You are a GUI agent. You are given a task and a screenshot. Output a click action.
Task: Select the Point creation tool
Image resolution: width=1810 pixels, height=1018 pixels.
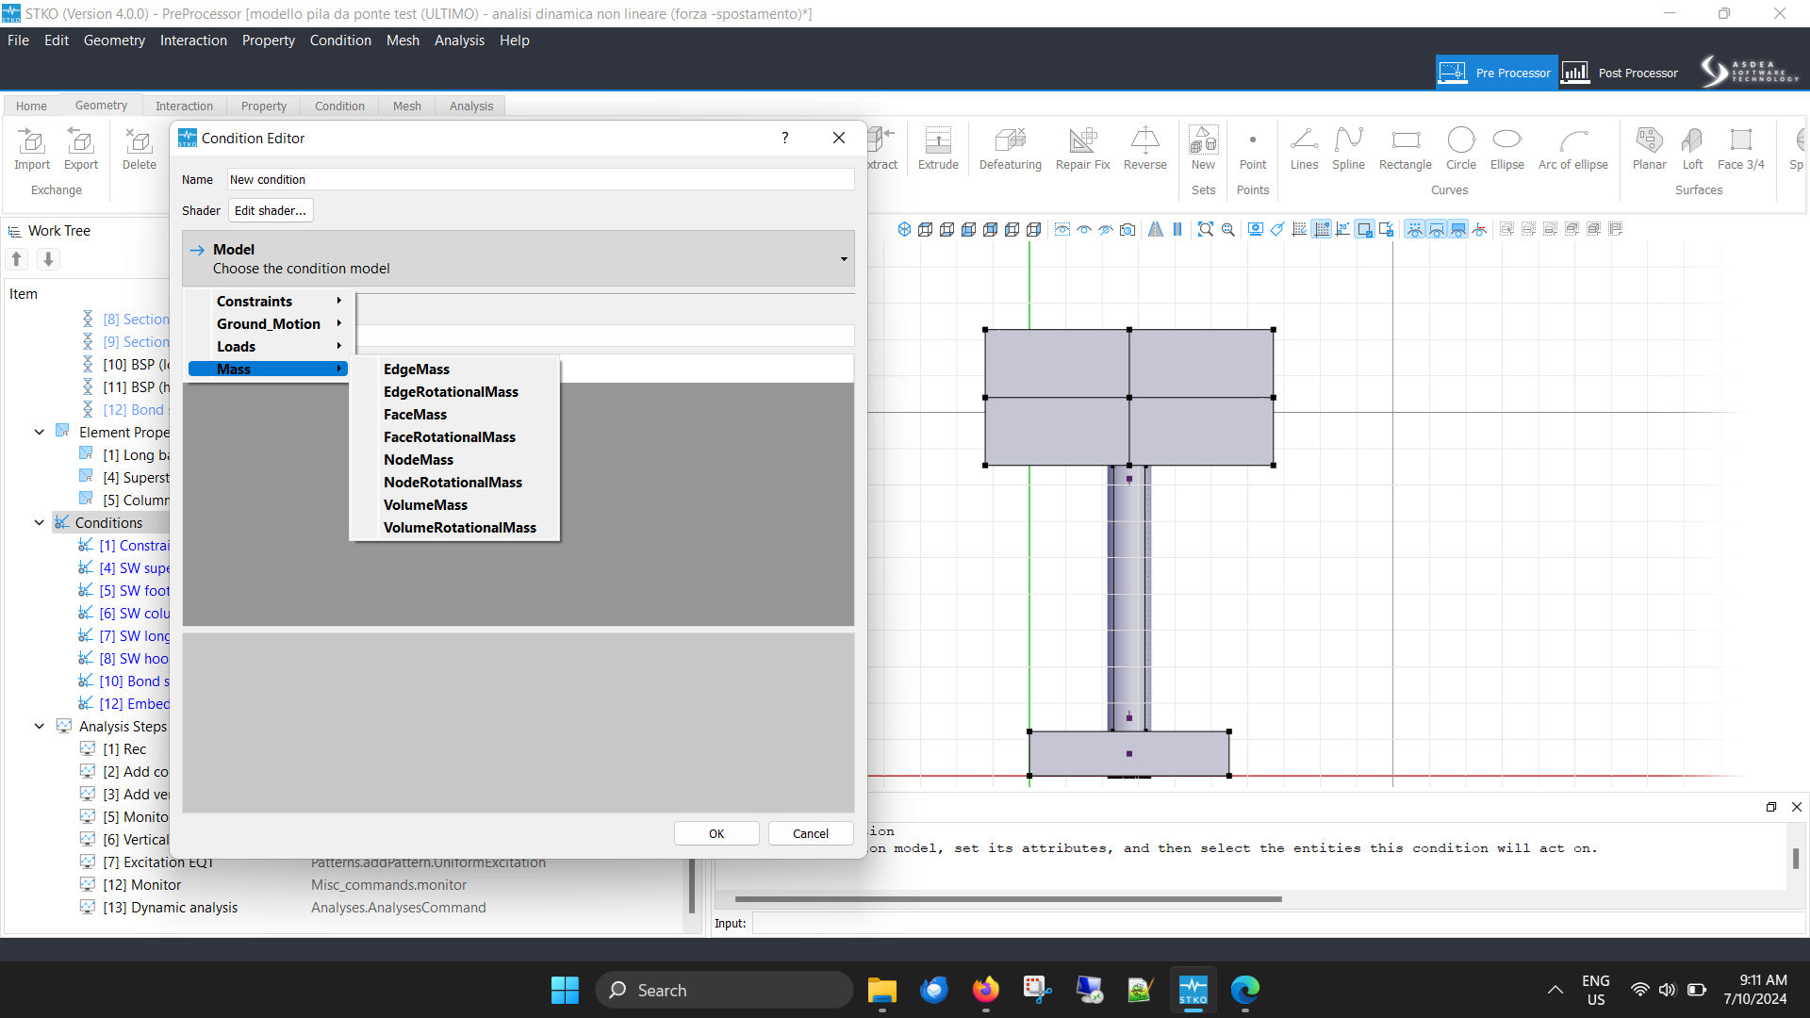pos(1252,149)
